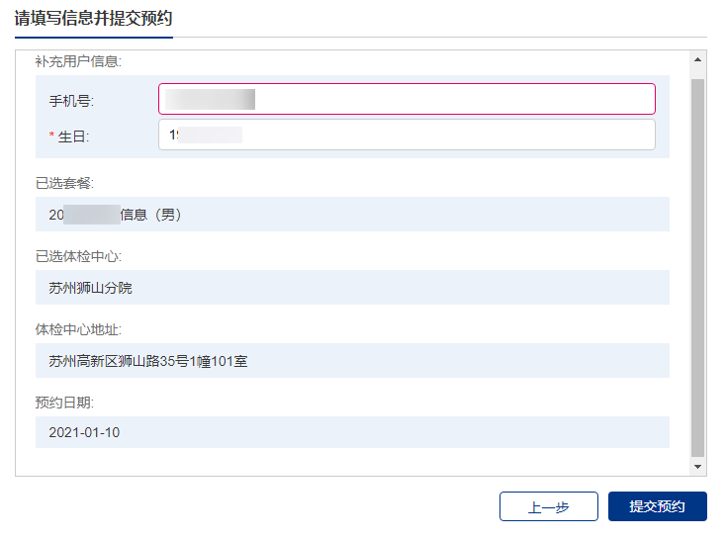Focus the 生日 birthday input field
The image size is (726, 540).
pos(406,135)
